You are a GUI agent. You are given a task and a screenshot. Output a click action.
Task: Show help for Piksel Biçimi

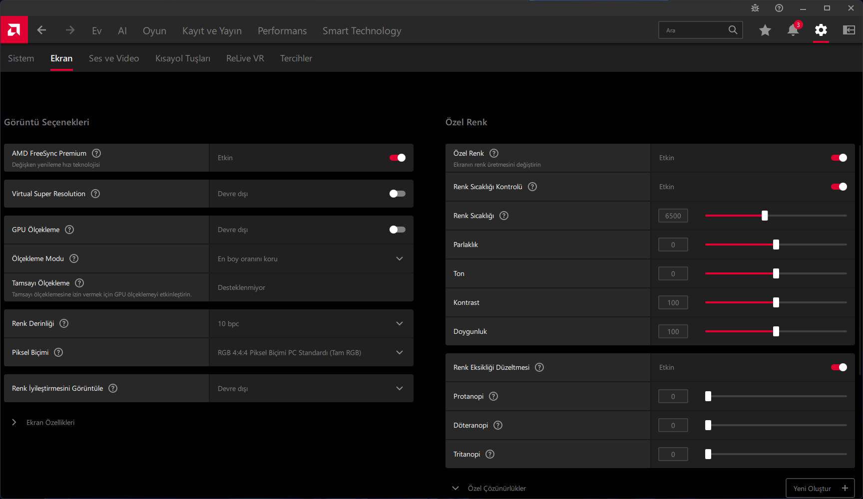pos(58,352)
